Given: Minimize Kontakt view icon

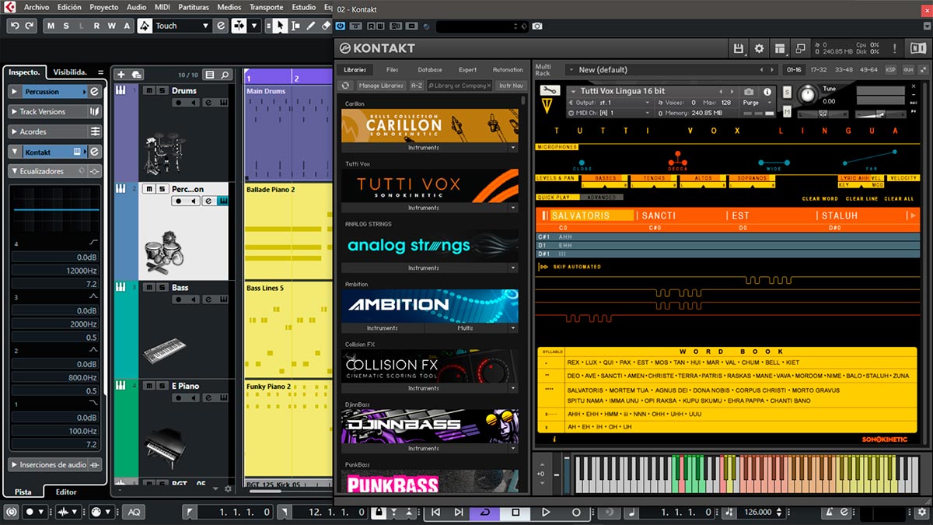Looking at the screenshot, I should click(799, 49).
